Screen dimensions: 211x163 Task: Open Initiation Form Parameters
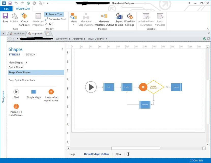tap(146, 19)
